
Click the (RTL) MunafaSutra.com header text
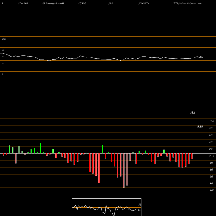point(187,3)
